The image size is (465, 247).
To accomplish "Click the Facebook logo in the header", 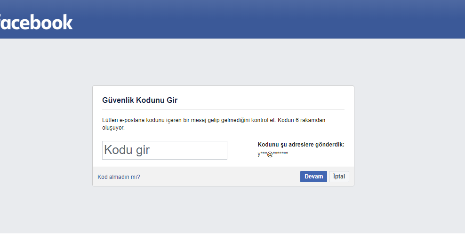I will (x=37, y=22).
